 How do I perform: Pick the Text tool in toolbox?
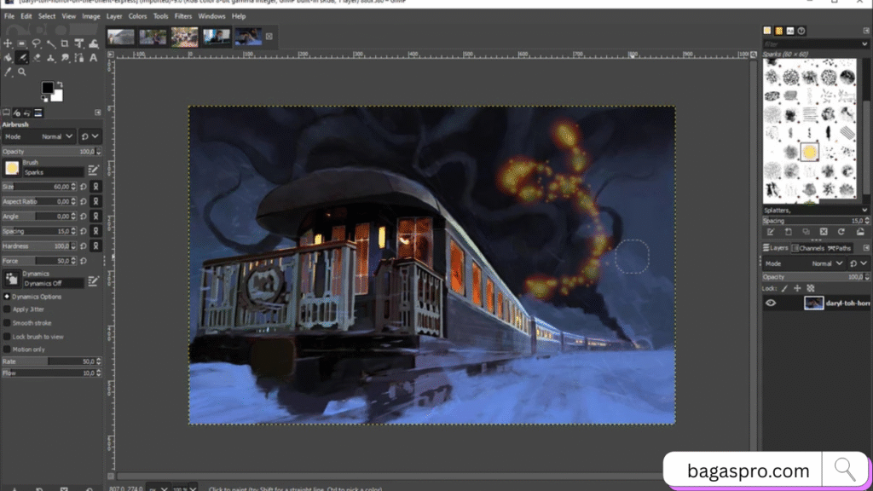pyautogui.click(x=94, y=58)
